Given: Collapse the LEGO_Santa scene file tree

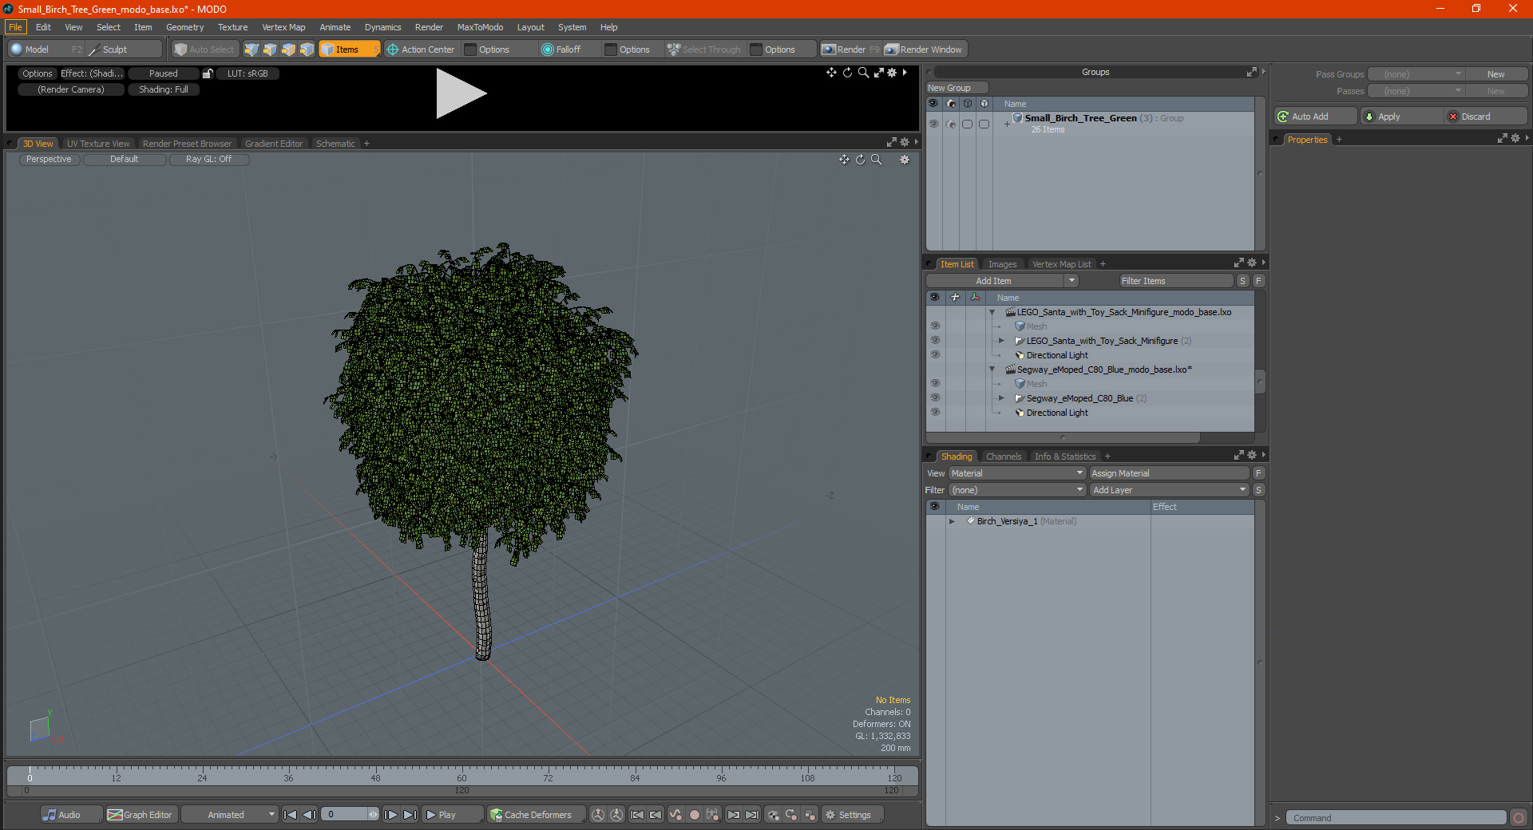Looking at the screenshot, I should click(x=992, y=312).
